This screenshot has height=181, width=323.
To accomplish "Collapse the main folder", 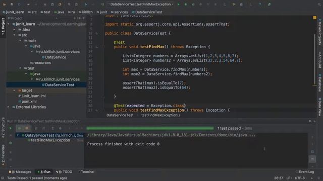I will (20, 41).
